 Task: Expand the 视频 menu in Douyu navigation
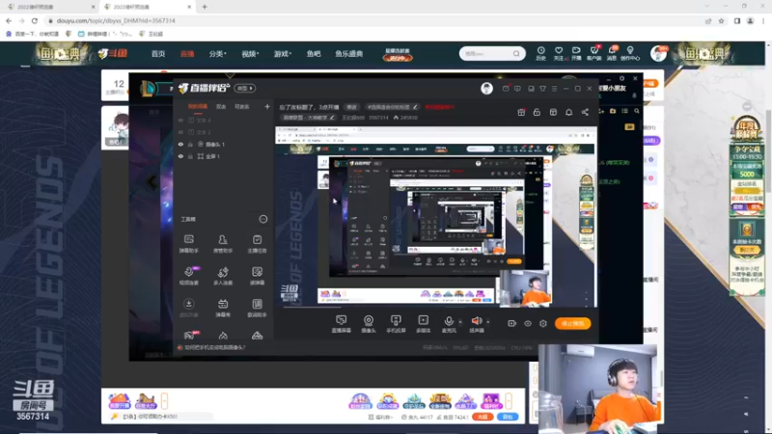pyautogui.click(x=250, y=54)
